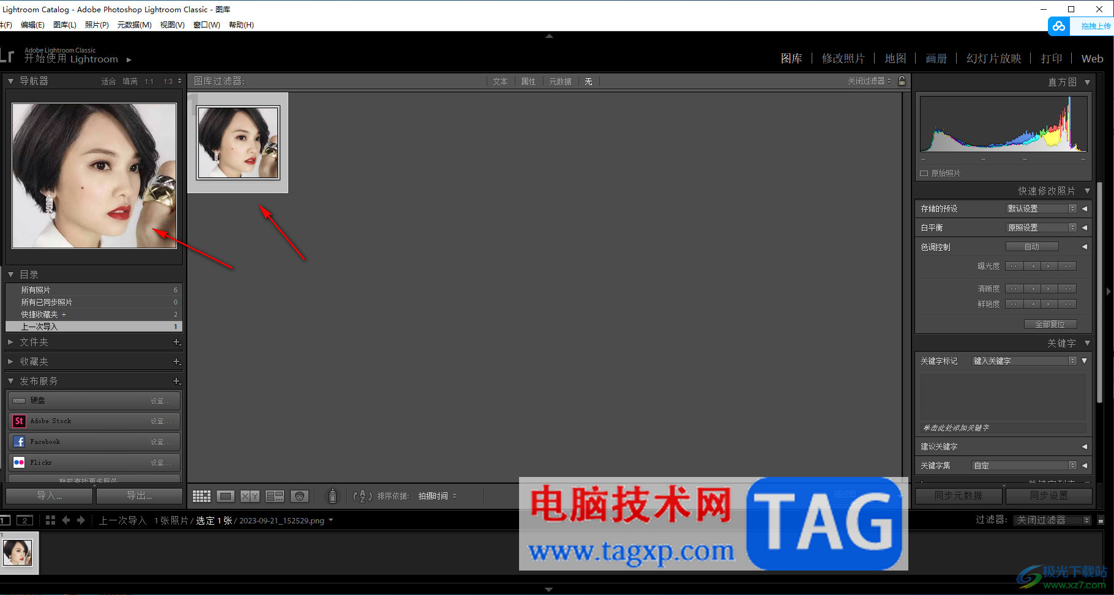
Task: Select Text (文本) library filter
Action: [500, 81]
